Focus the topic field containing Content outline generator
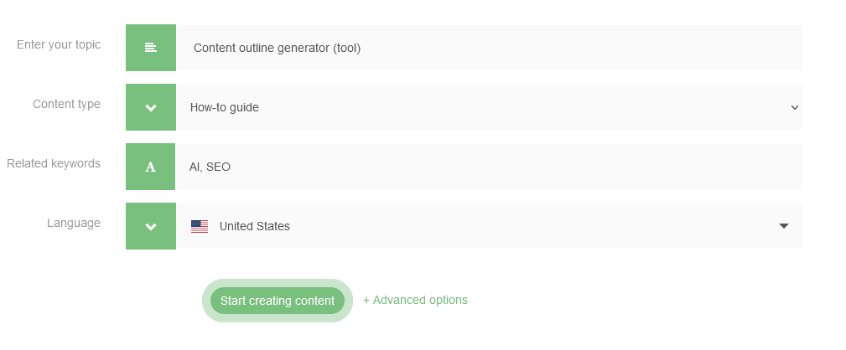The width and height of the screenshot is (846, 350). pyautogui.click(x=489, y=48)
